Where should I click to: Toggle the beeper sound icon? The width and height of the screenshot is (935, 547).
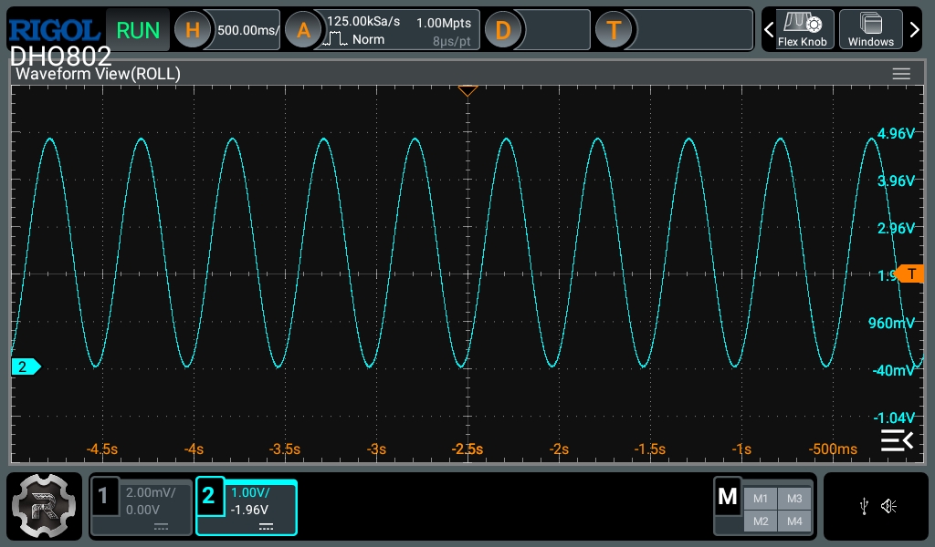[x=888, y=507]
